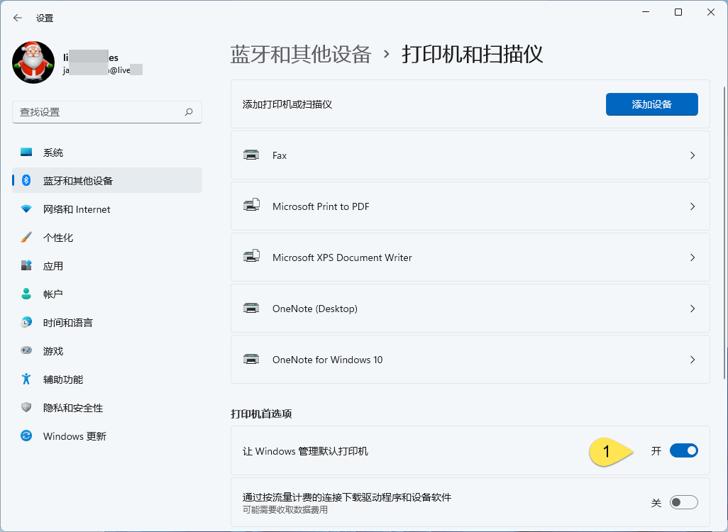Viewport: 728px width, 532px height.
Task: Click the 打印机首选项 heading
Action: pyautogui.click(x=261, y=414)
